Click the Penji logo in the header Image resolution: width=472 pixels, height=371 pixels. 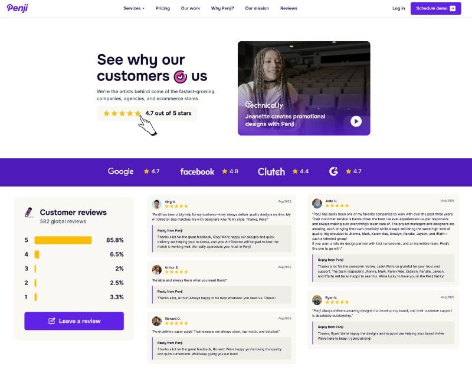18,8
